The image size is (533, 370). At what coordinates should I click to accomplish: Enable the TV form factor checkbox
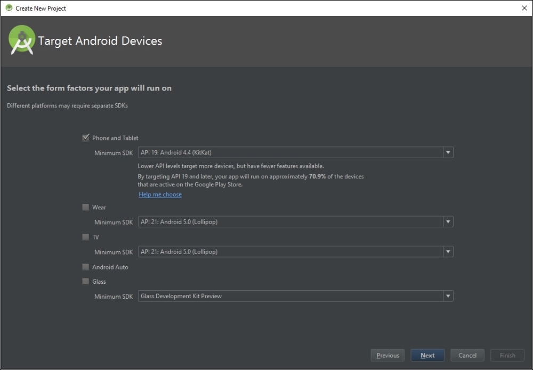[86, 237]
